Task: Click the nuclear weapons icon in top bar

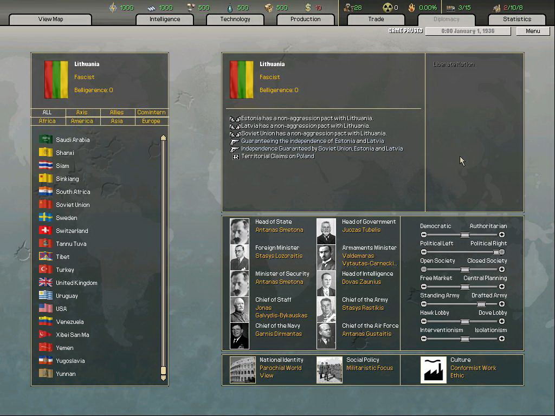Action: pos(387,8)
